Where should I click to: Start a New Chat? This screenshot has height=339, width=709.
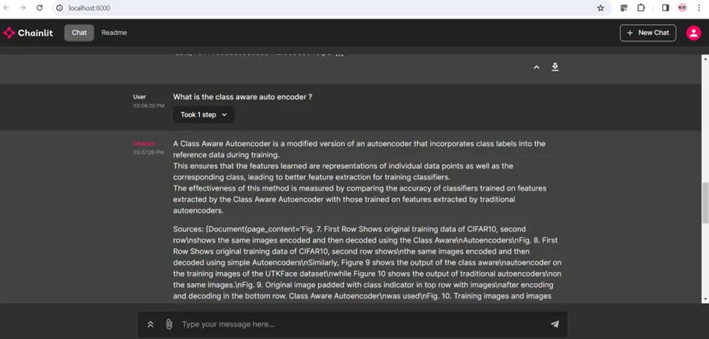pos(648,33)
